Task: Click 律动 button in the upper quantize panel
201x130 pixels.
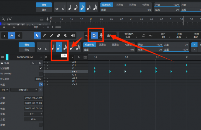Action: click(44, 10)
